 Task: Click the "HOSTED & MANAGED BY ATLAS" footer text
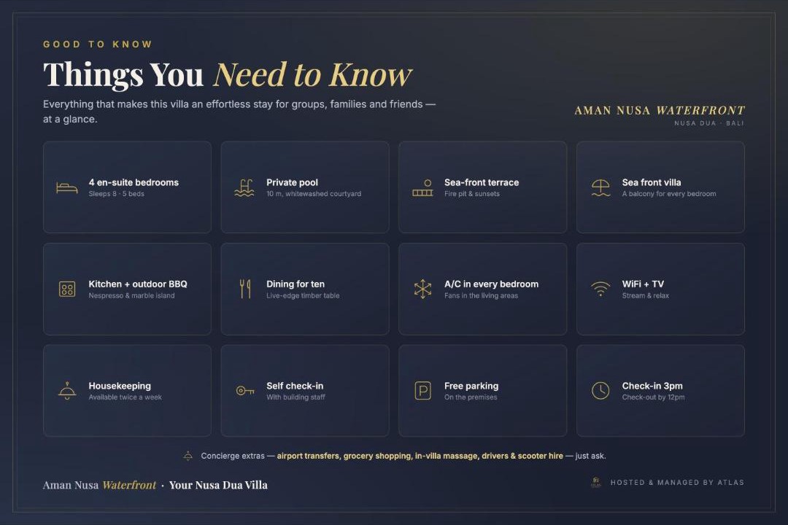pos(677,482)
